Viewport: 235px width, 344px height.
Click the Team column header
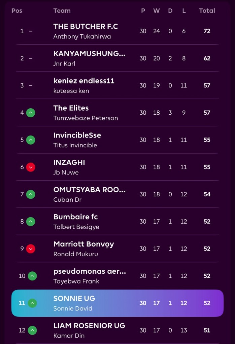pos(62,11)
